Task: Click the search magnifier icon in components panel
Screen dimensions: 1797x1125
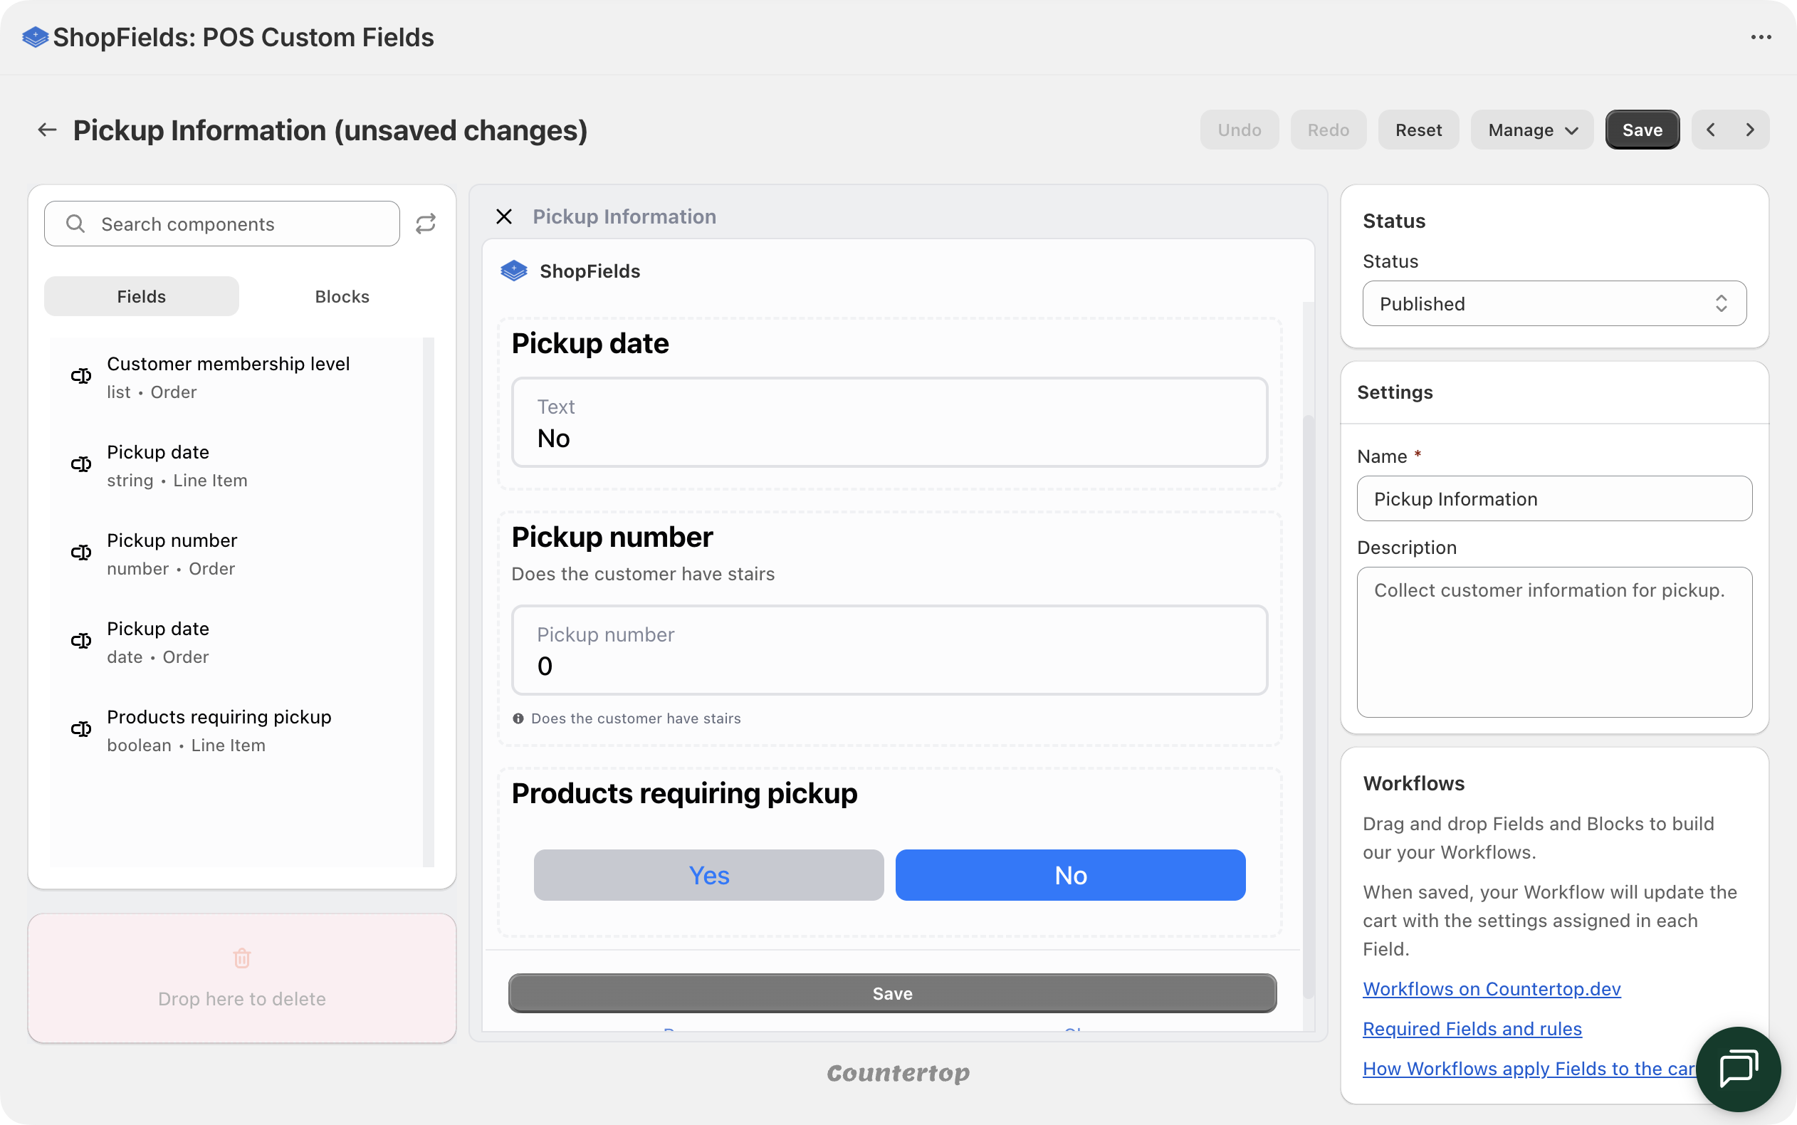Action: (x=75, y=223)
